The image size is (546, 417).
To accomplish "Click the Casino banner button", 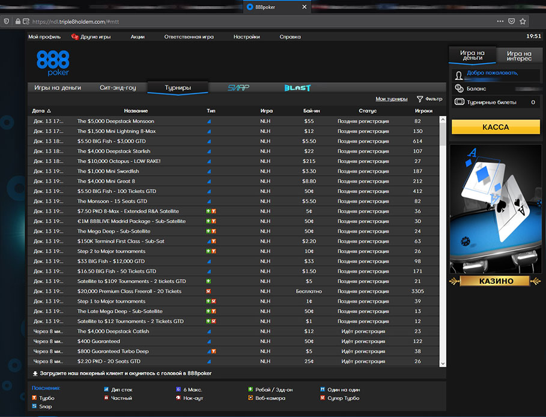I will 496,281.
